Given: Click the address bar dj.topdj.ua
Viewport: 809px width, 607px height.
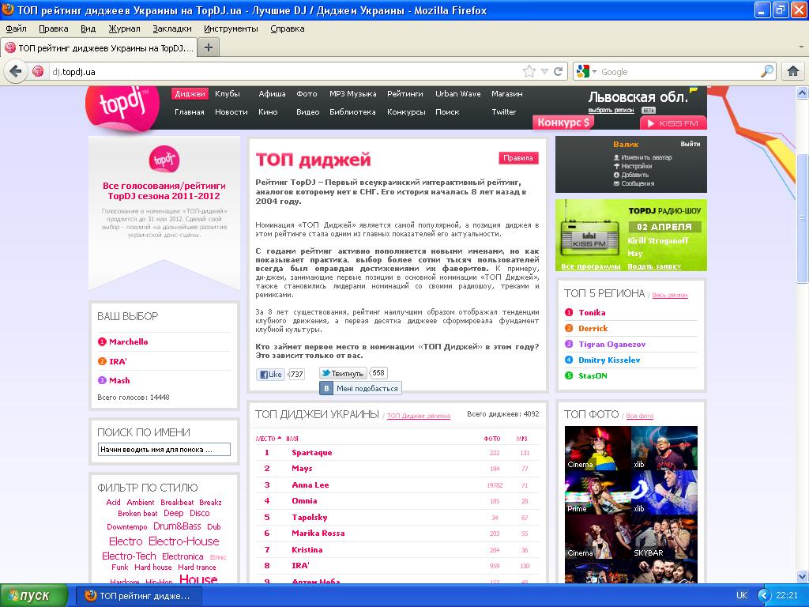Looking at the screenshot, I should [284, 72].
